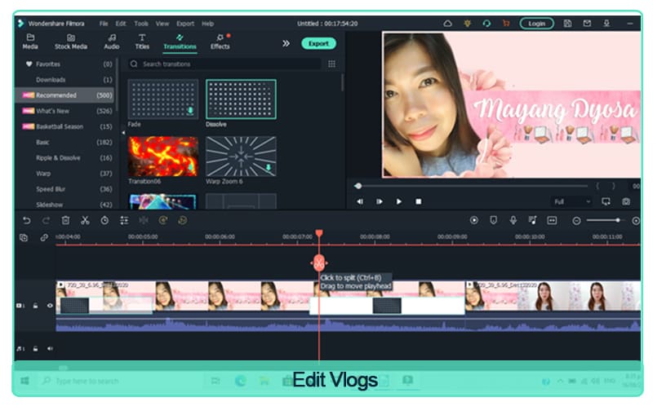
Task: Select the Dissolve transition thumbnail
Action: pos(241,99)
